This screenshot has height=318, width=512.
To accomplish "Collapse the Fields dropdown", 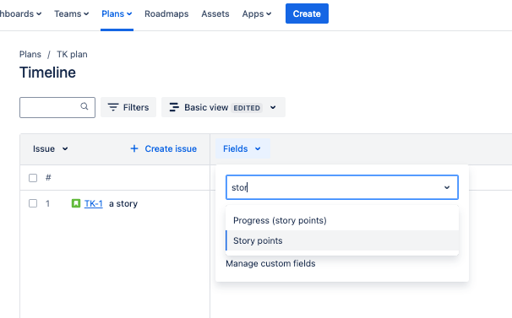I will (x=242, y=148).
